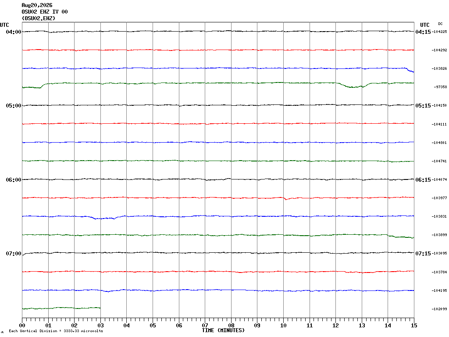Click the 11 minute axis label
This screenshot has height=337, width=449.
[x=310, y=326]
